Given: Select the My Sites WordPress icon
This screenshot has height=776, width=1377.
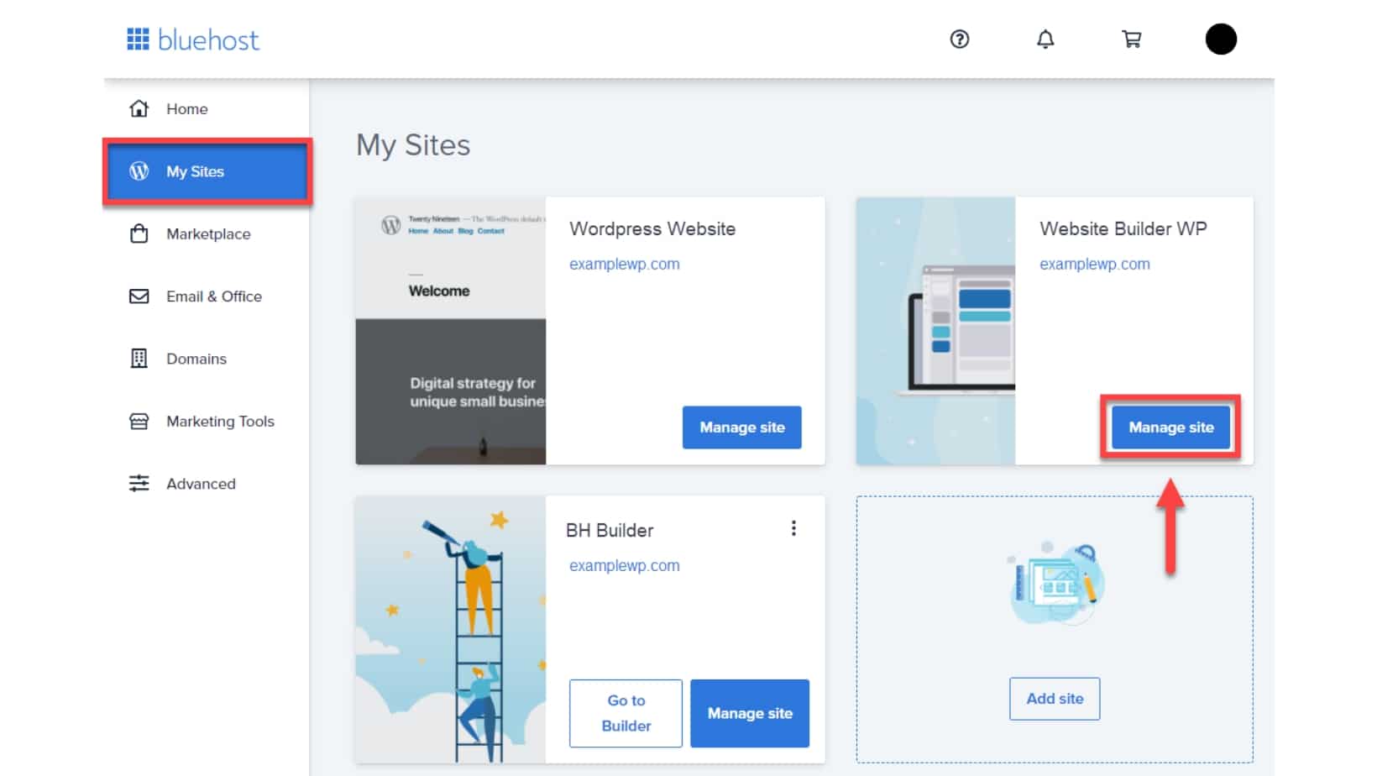Looking at the screenshot, I should [x=139, y=171].
